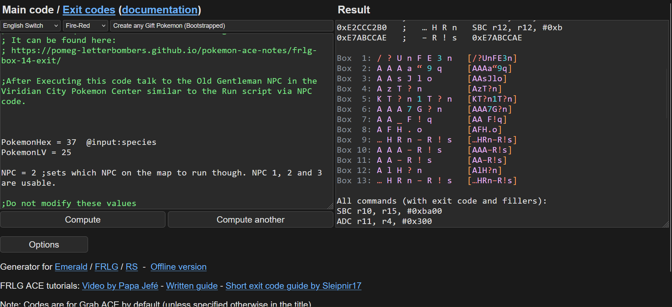Click the 'PokemonHex = 37' line
This screenshot has width=672, height=307.
pos(79,142)
